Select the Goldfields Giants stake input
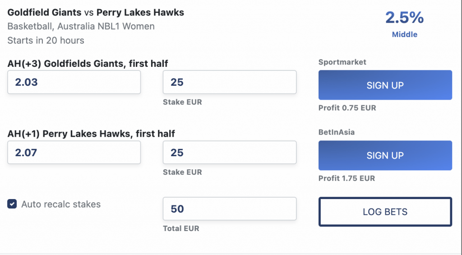 [x=229, y=82]
